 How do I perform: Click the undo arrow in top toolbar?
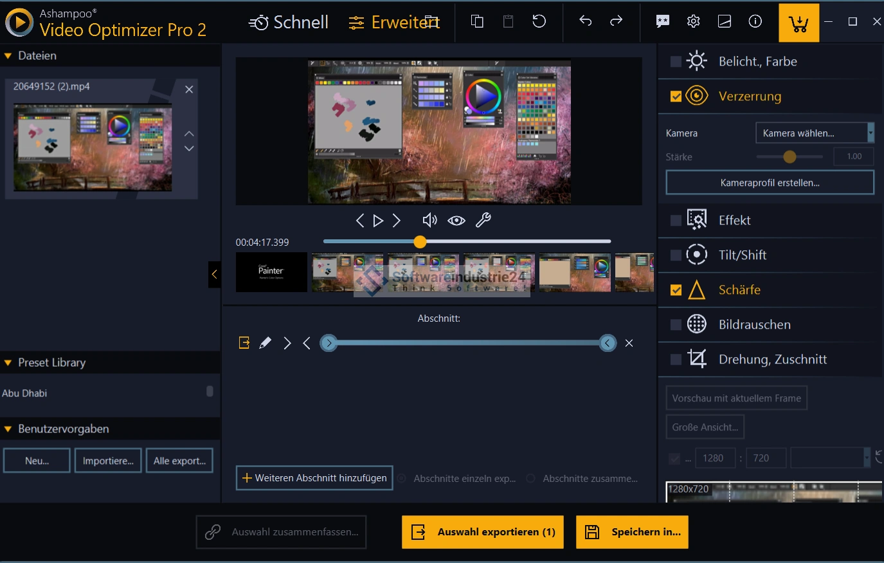585,21
